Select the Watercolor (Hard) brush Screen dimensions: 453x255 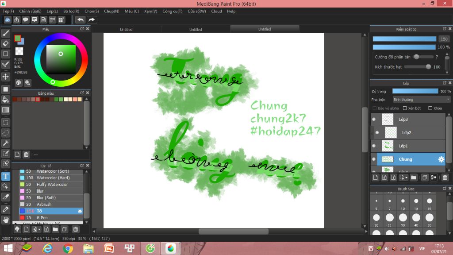click(x=51, y=178)
